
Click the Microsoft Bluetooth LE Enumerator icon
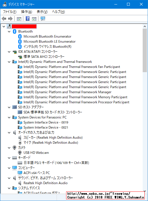click(20, 42)
